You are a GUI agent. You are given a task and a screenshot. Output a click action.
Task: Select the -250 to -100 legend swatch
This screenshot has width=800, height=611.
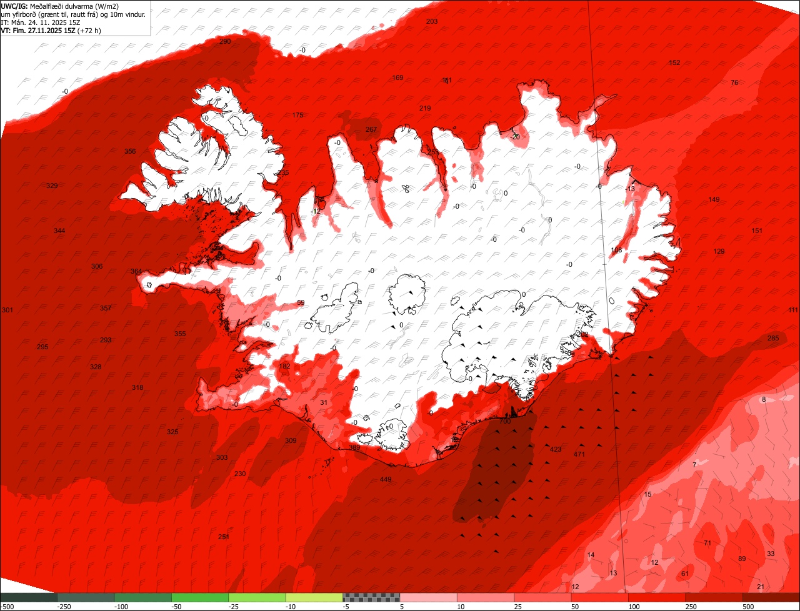click(x=86, y=597)
